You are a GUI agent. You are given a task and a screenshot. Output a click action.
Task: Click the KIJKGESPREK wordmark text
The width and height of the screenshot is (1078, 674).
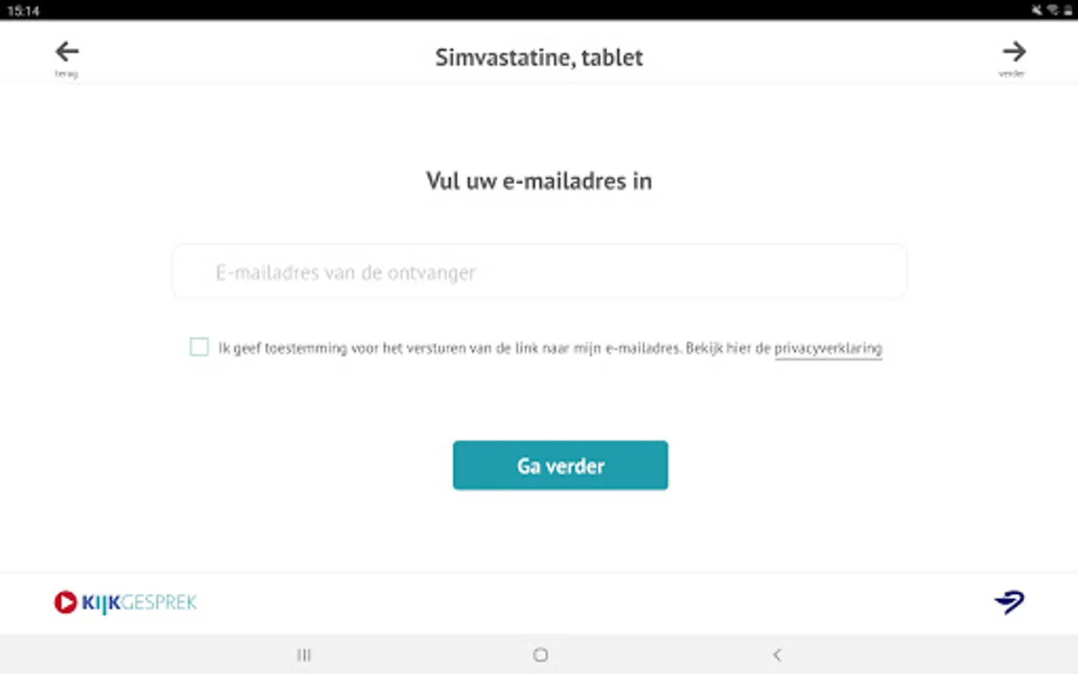[x=139, y=603]
